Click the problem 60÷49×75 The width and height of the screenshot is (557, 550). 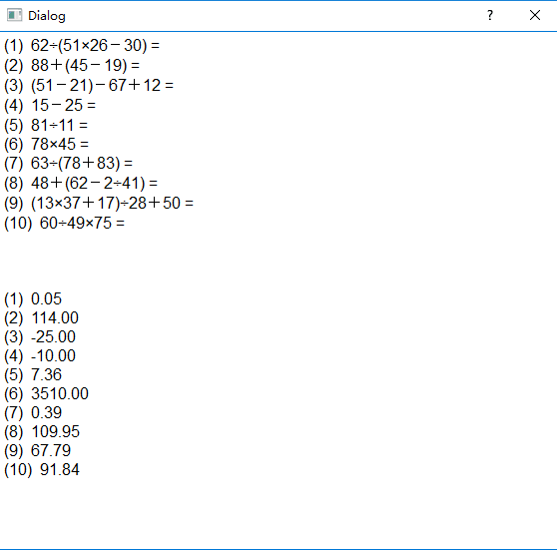tap(64, 224)
